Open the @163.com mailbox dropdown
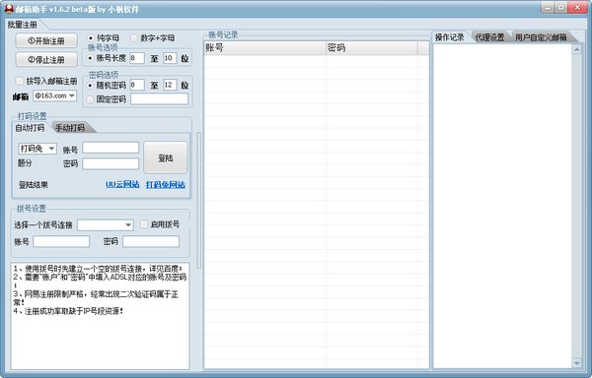Image resolution: width=592 pixels, height=378 pixels. 54,95
